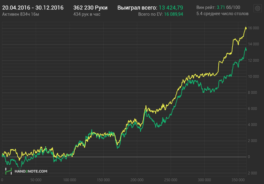This screenshot has width=264, height=184.
Task: Click the 100 000 x-axis label
Action: point(69,180)
